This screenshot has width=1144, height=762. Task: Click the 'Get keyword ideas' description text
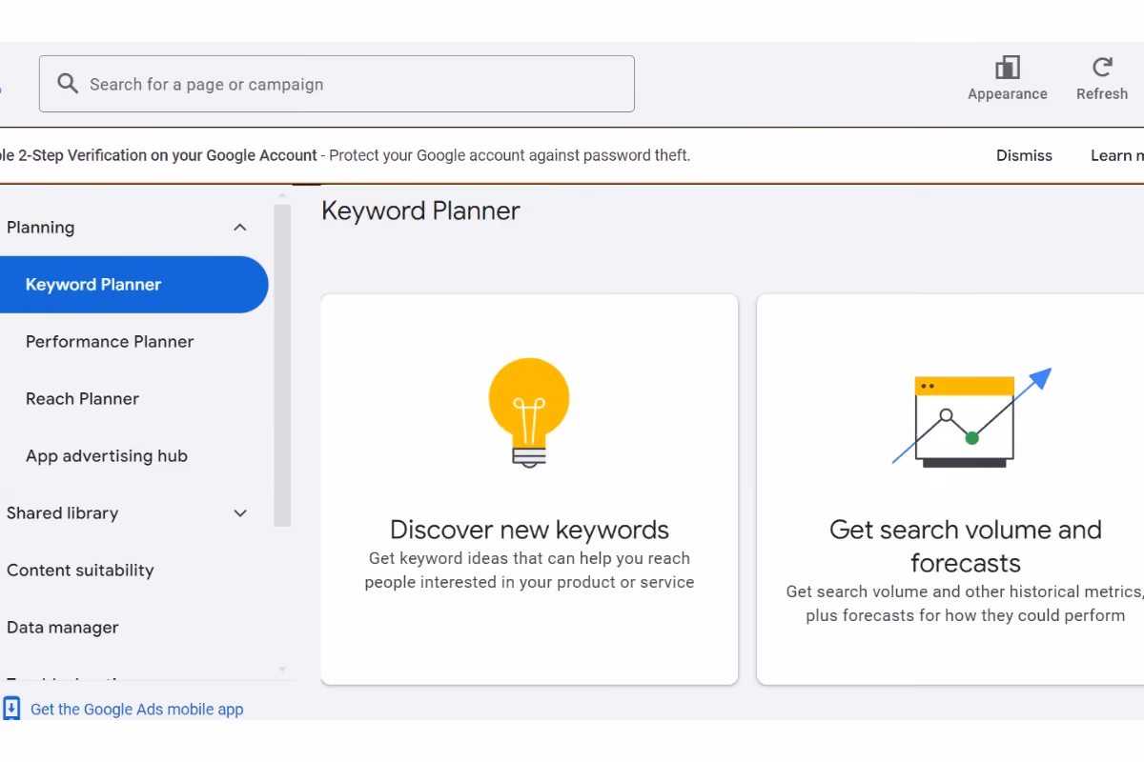(529, 570)
